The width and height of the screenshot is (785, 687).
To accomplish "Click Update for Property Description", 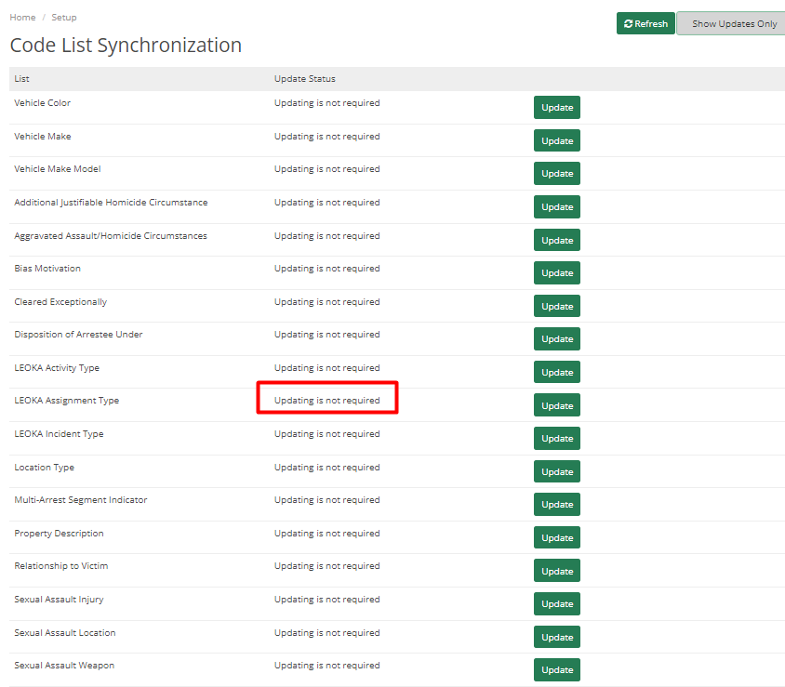I will point(556,537).
